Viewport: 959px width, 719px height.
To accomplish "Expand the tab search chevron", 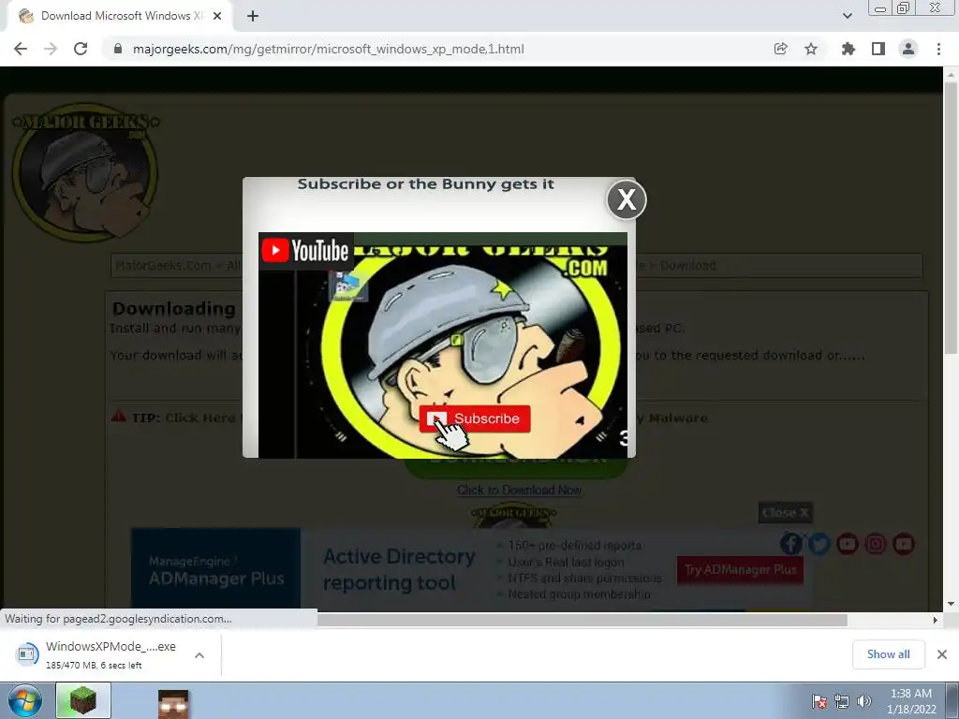I will coord(847,16).
